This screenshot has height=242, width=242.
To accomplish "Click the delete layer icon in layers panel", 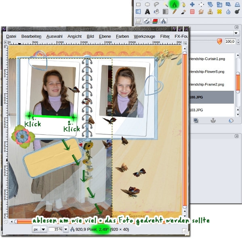I will 231,121.
